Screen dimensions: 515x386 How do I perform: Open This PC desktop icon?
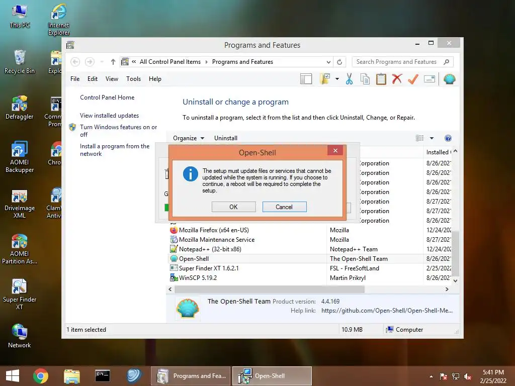(20, 17)
